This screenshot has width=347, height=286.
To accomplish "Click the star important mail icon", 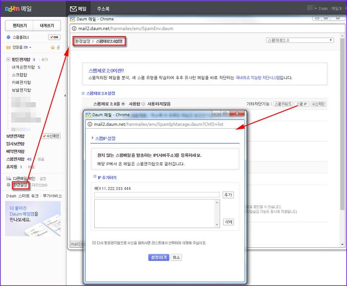I will tap(53, 48).
